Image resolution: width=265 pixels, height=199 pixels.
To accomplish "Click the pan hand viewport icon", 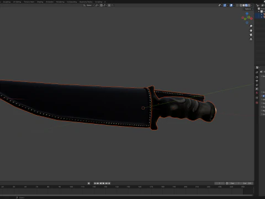I will click(251, 30).
